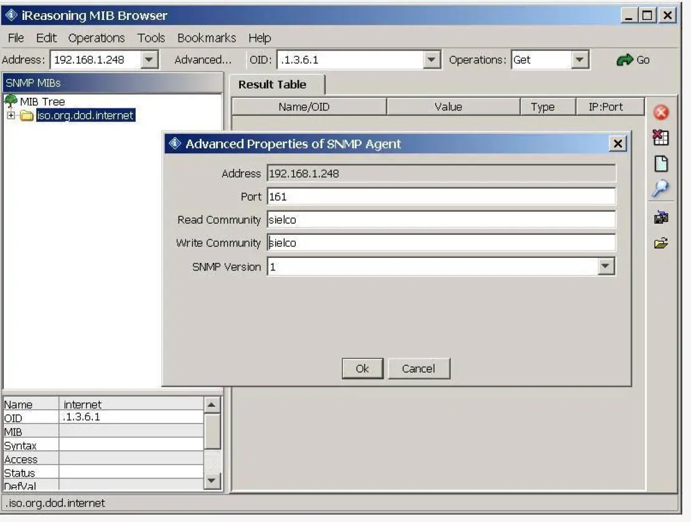Click the OID field showing .1.3.6.1

(350, 60)
